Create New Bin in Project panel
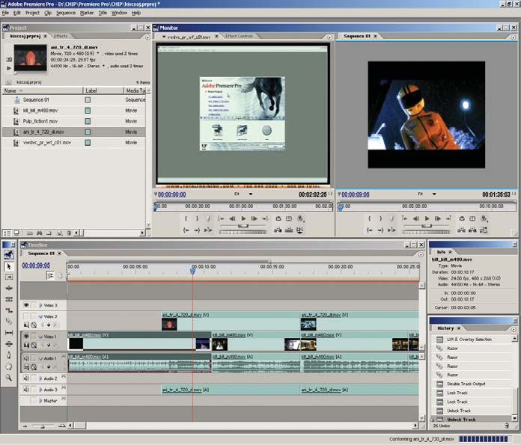The height and width of the screenshot is (445, 521). pyautogui.click(x=49, y=233)
